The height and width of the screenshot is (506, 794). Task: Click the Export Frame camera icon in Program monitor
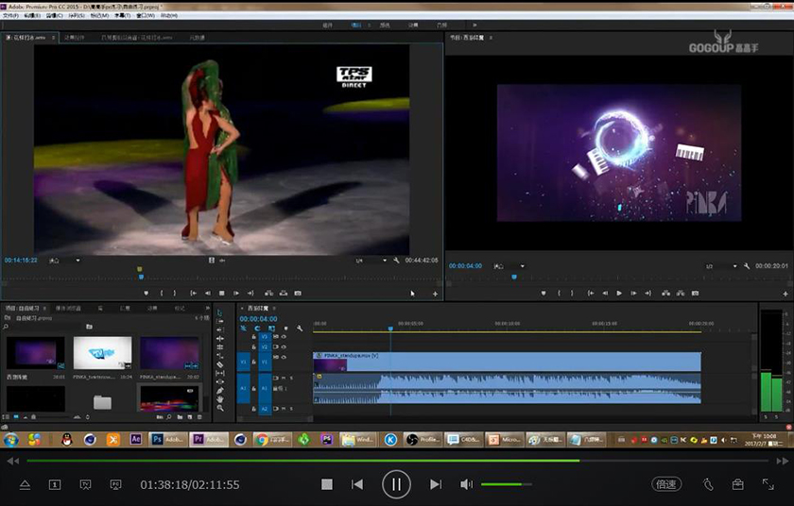(x=695, y=294)
